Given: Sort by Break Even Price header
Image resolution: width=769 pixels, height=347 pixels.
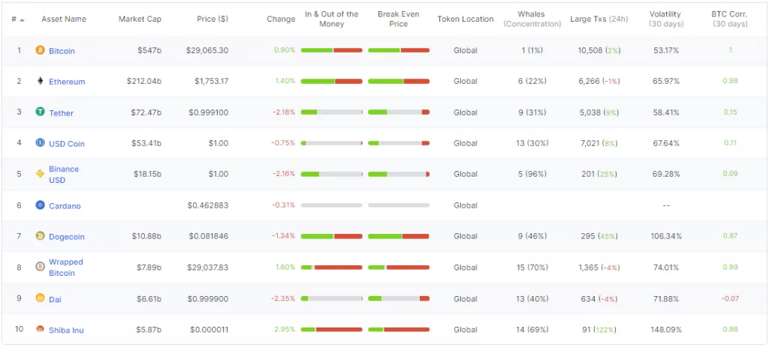Looking at the screenshot, I should tap(398, 19).
